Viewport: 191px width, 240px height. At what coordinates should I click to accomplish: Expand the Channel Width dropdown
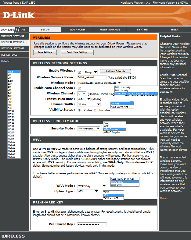coord(89,104)
